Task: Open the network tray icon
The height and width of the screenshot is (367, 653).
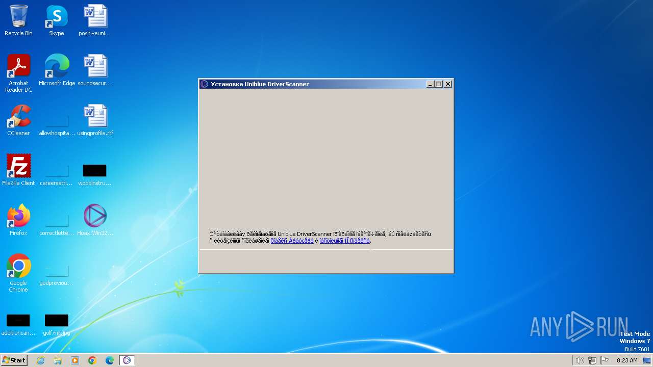Action: pos(592,360)
